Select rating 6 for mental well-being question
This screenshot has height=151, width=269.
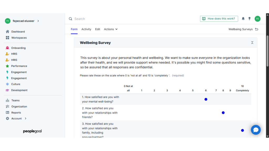coord(206,99)
